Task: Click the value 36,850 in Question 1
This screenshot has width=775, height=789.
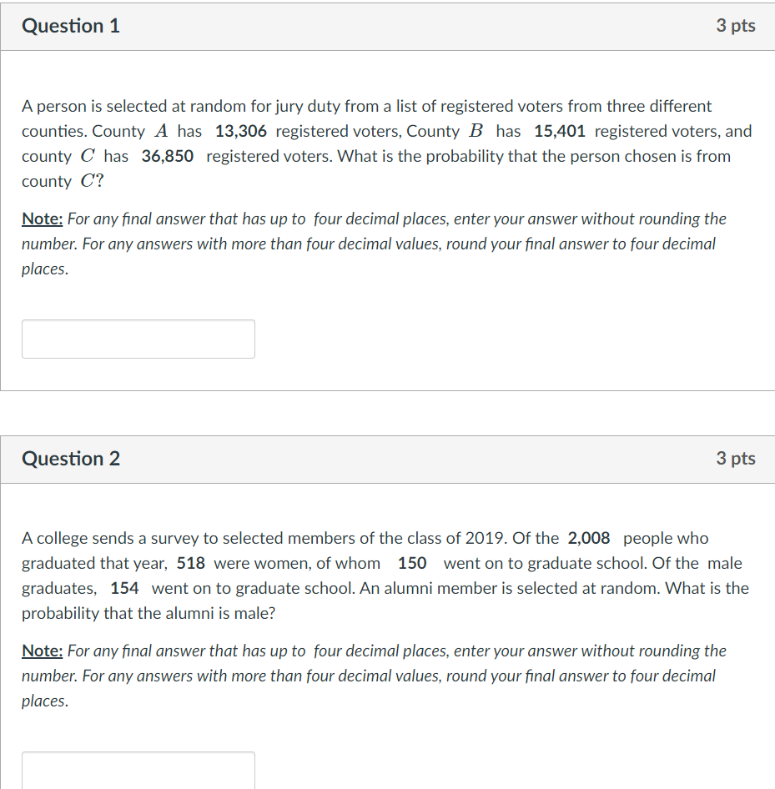Action: click(167, 156)
